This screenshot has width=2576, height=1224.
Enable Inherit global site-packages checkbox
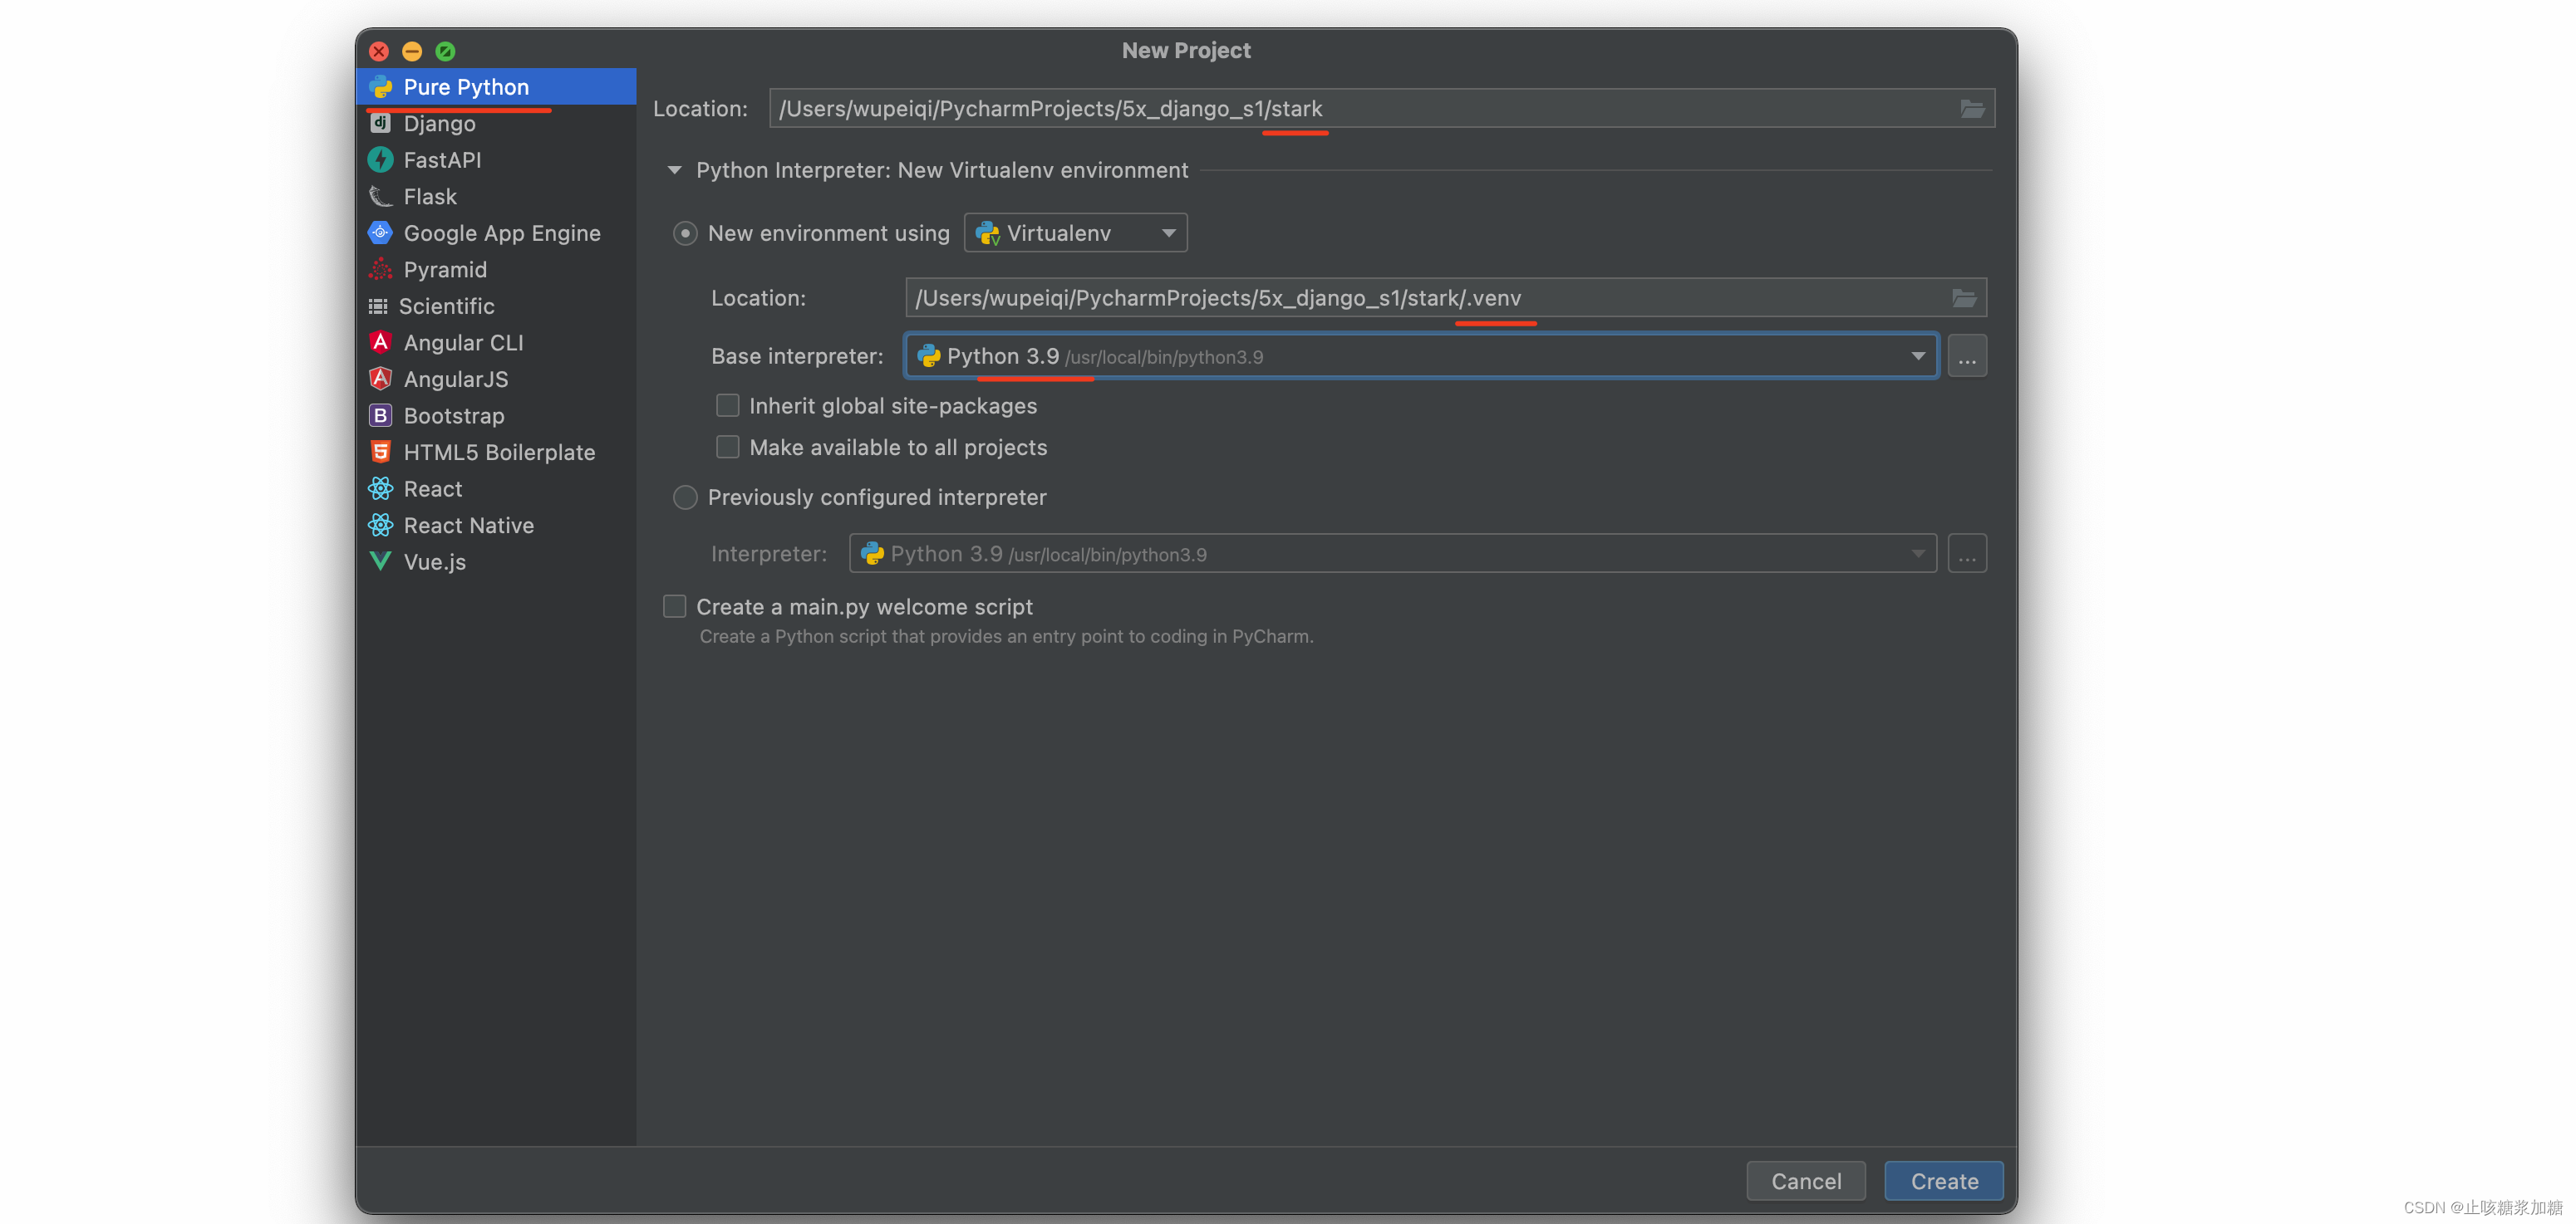click(x=728, y=406)
